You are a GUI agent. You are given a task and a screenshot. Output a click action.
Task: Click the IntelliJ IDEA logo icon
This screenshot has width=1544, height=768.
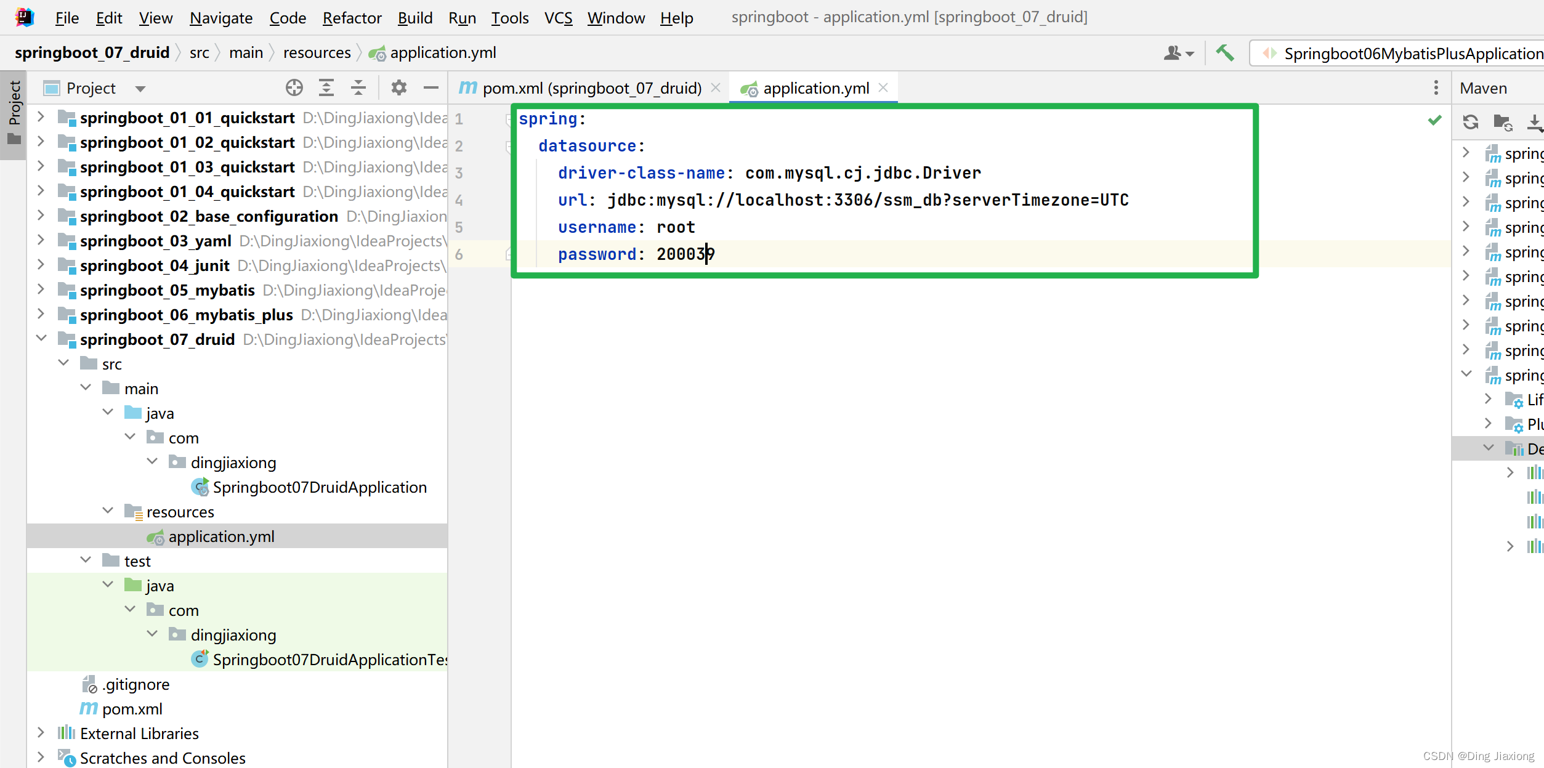point(24,17)
